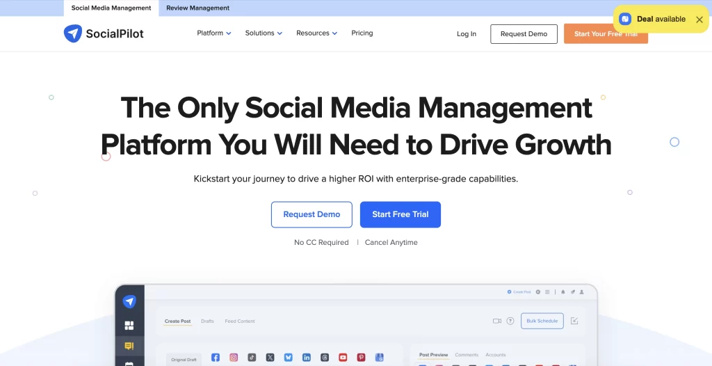Click the hero Request Demo button

coord(311,214)
